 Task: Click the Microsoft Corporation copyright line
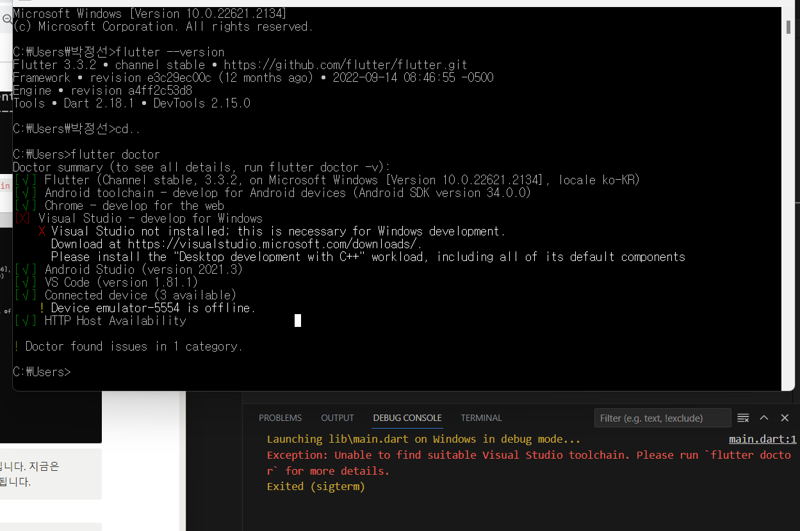tap(163, 26)
